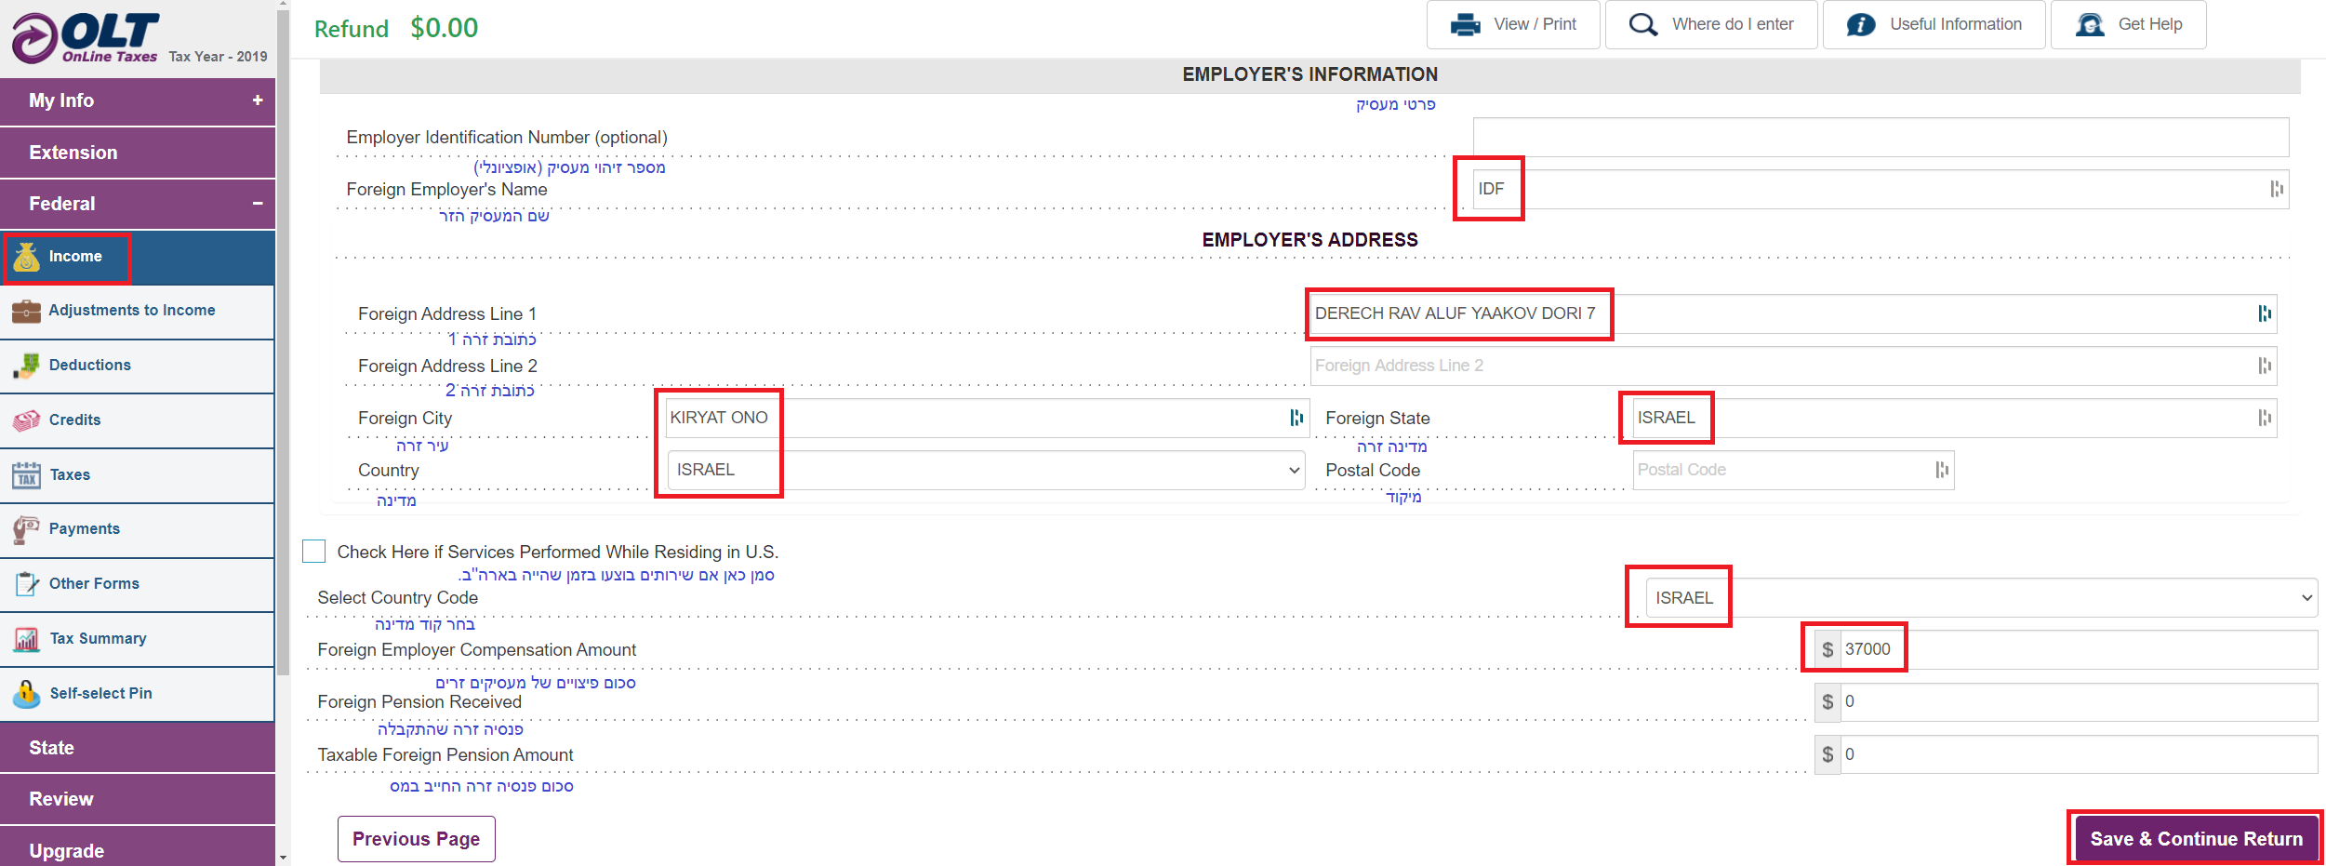Screen dimensions: 2326x866
Task: Open the Review section
Action: point(138,799)
